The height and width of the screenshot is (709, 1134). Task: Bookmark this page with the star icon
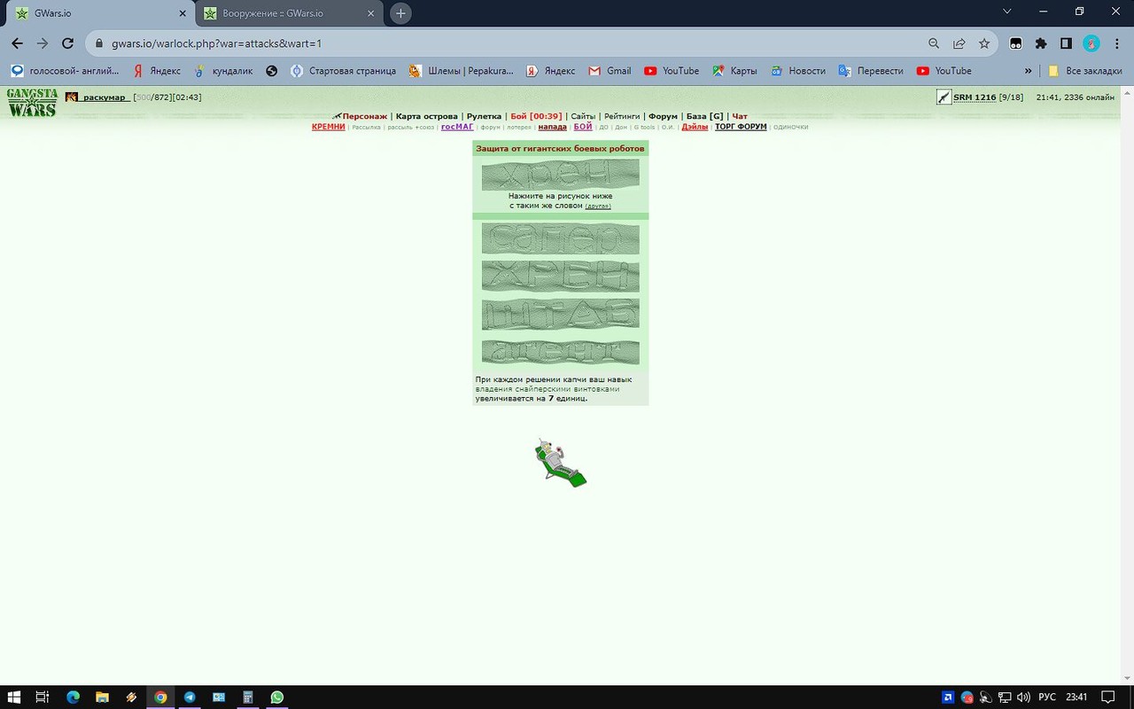pos(984,43)
